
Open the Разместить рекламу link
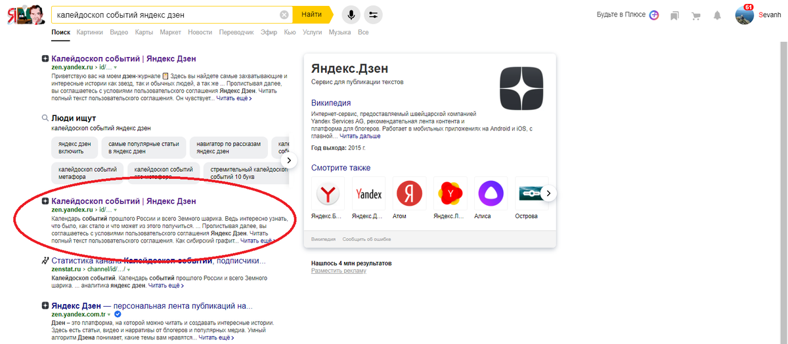[x=339, y=271]
